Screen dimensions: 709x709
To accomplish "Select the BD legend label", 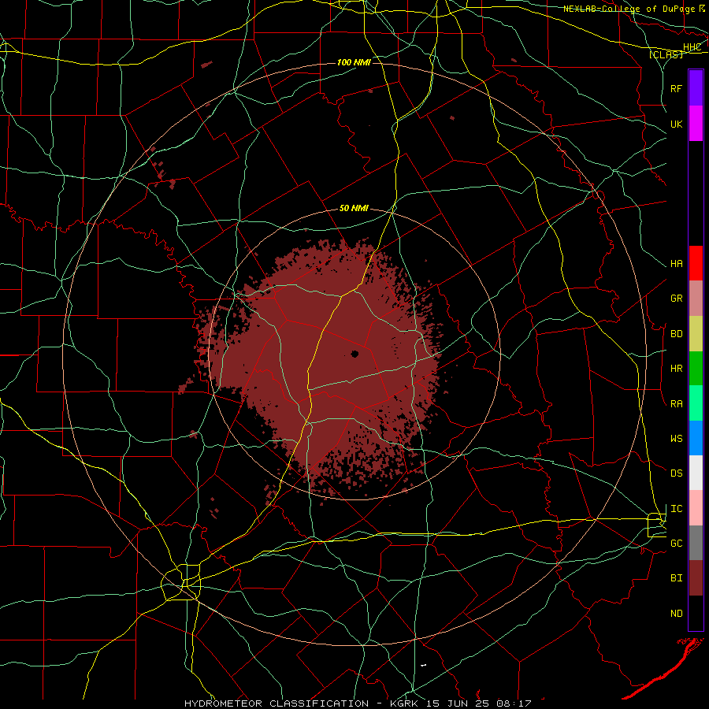I will (676, 334).
